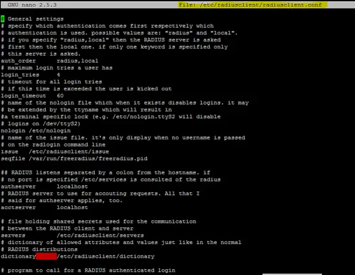Click the 'login_tries' keyword
The image size is (355, 275).
20,75
